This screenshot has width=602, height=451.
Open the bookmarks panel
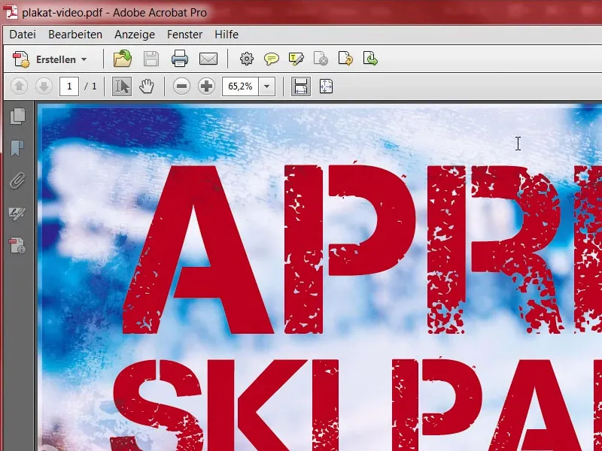click(x=17, y=148)
